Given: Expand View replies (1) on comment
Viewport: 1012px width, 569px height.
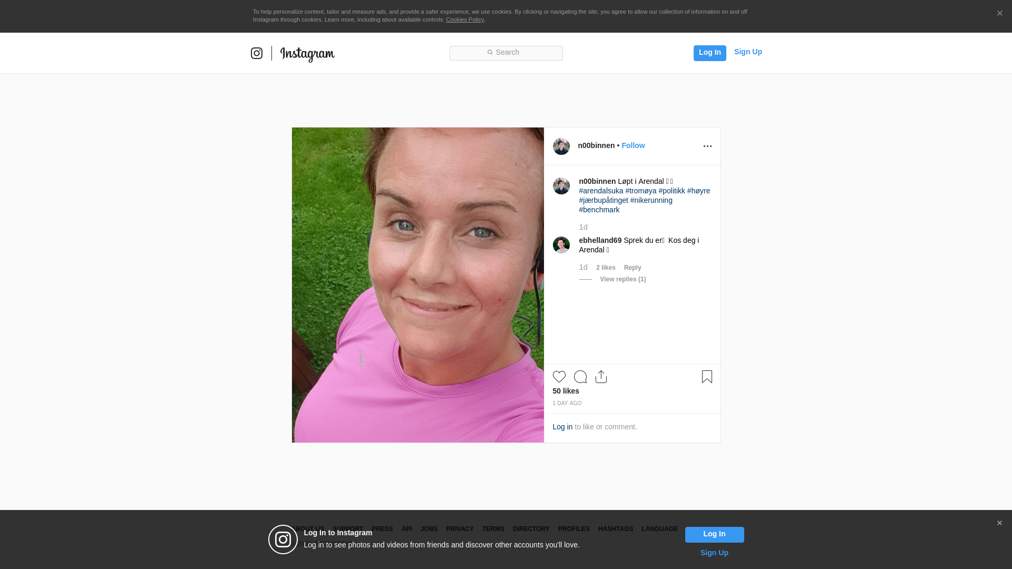Looking at the screenshot, I should click(622, 279).
